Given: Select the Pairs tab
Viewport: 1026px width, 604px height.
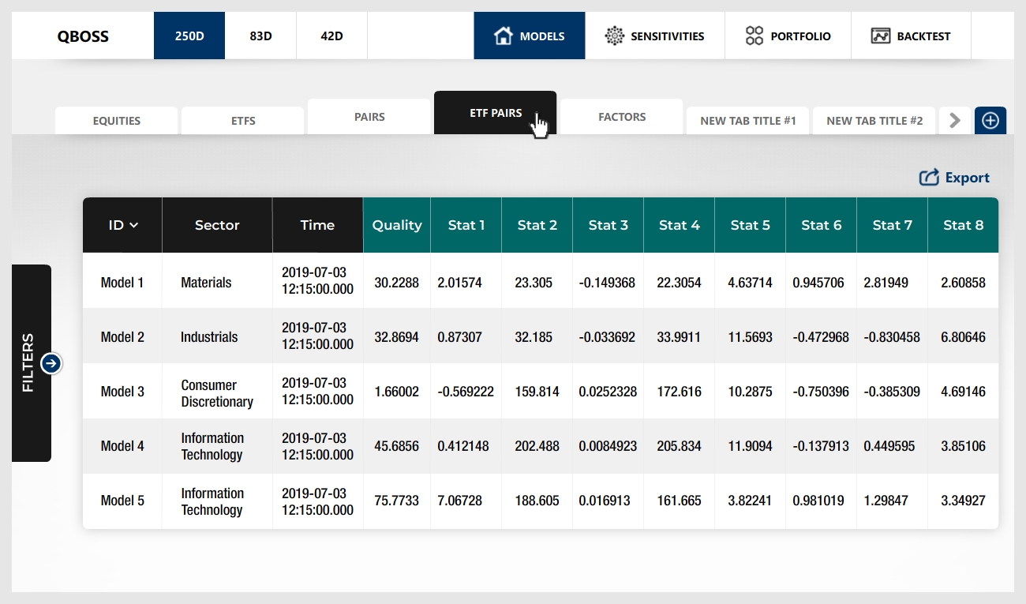Looking at the screenshot, I should [x=369, y=117].
